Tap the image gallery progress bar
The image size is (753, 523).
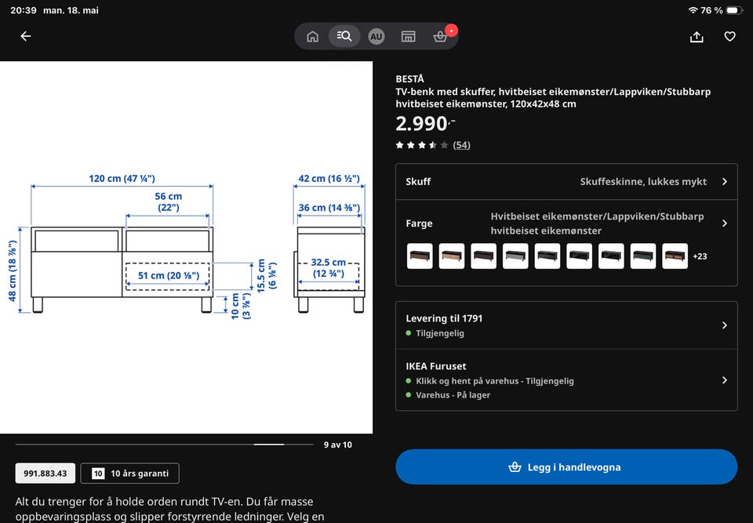tap(164, 445)
